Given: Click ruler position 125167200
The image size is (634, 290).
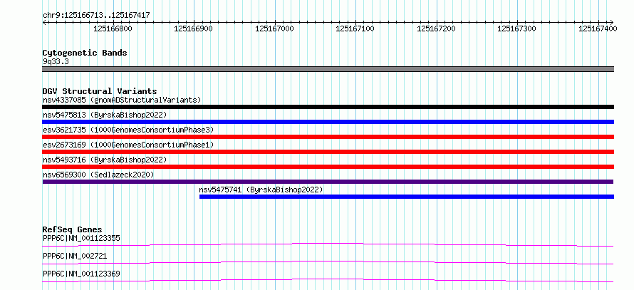Looking at the screenshot, I should (x=436, y=29).
